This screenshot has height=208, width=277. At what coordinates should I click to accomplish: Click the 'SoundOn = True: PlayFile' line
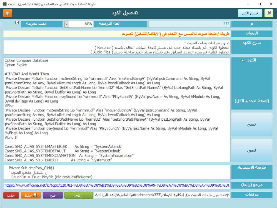pyautogui.click(x=52, y=177)
